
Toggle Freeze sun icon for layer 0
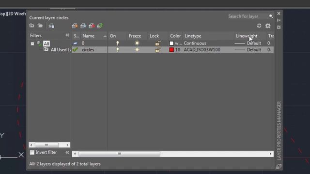click(x=137, y=43)
